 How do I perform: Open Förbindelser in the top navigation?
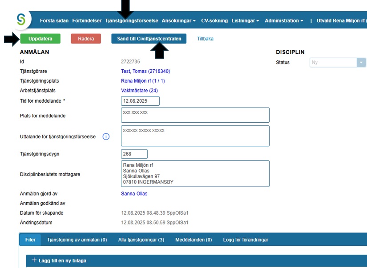point(87,21)
